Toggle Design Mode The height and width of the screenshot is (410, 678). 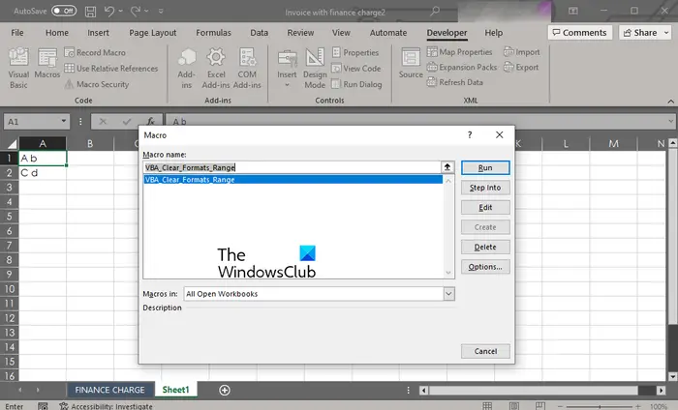pos(315,69)
